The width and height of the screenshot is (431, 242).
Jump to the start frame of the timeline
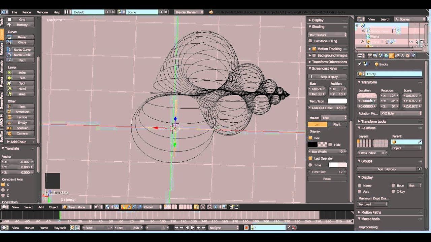[x=176, y=228]
